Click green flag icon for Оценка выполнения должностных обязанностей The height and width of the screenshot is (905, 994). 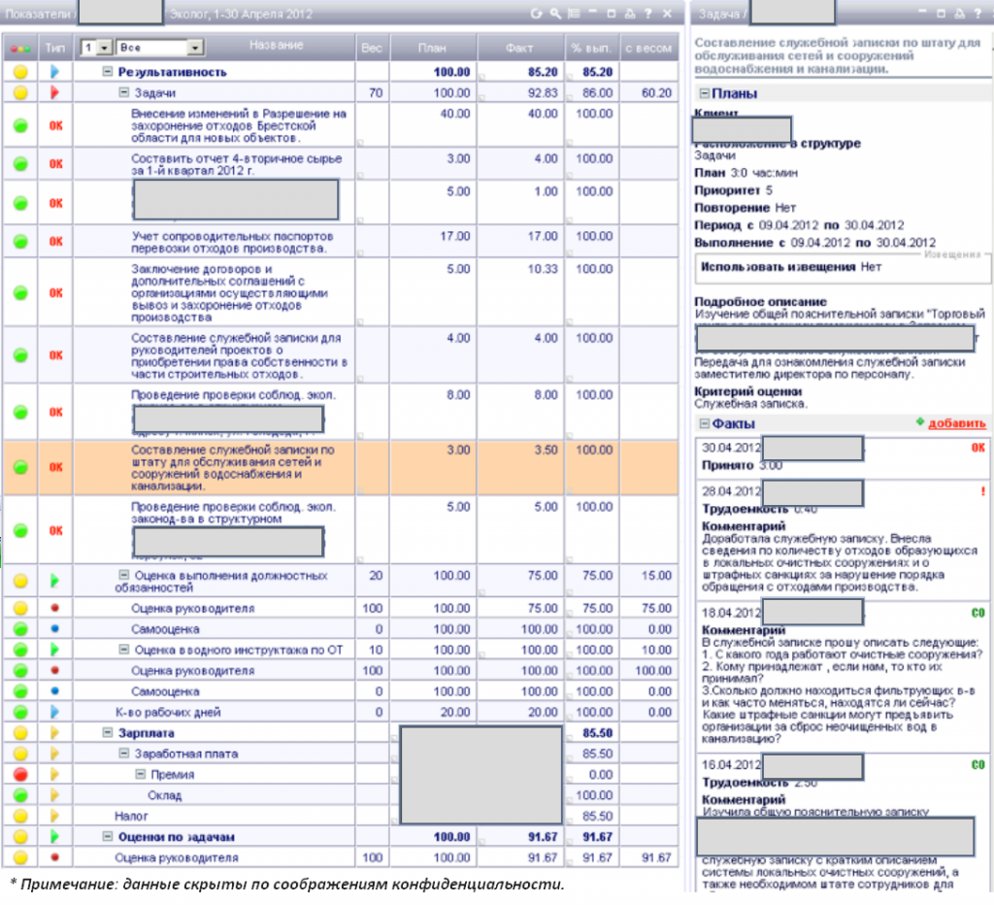(55, 581)
